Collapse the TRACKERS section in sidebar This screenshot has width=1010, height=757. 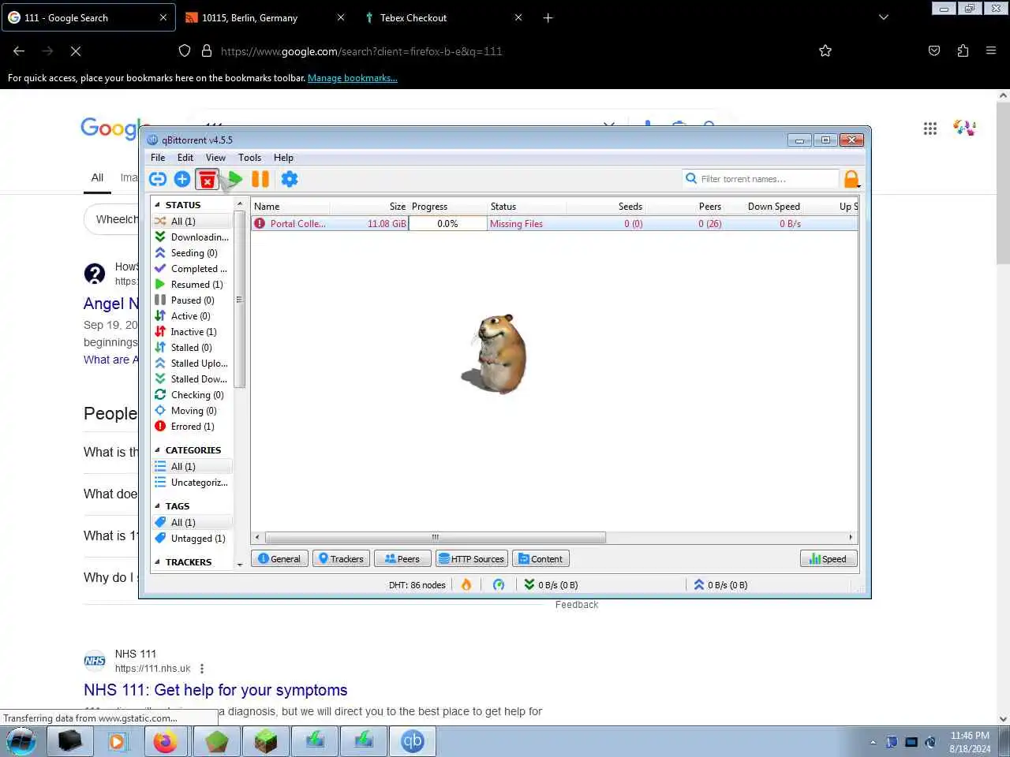coord(157,562)
